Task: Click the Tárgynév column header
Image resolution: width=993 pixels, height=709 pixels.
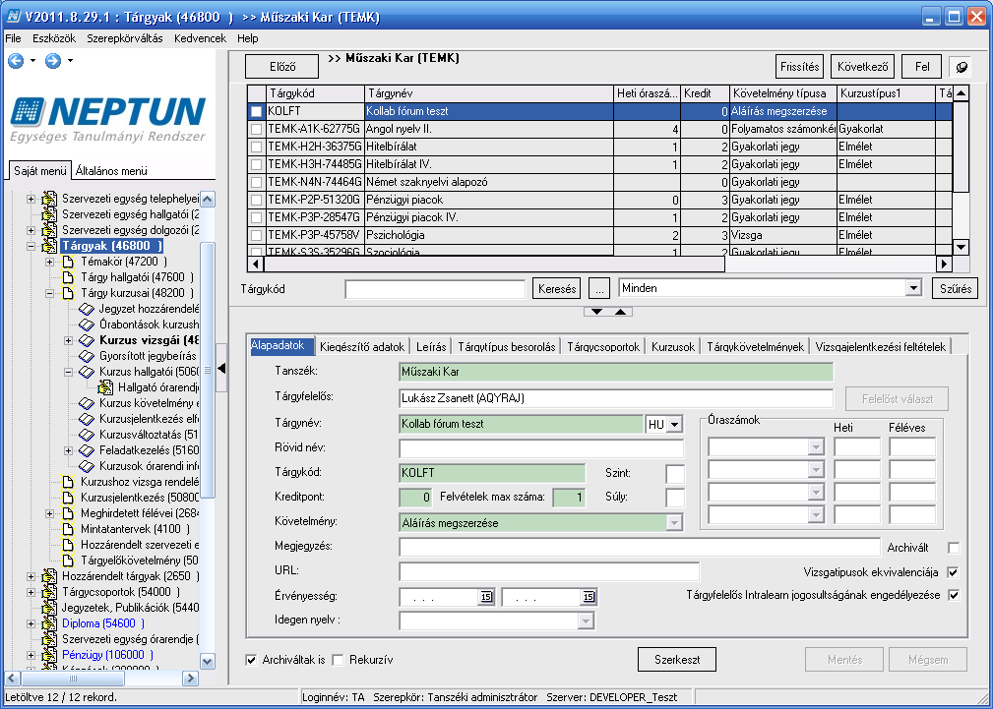Action: point(489,93)
